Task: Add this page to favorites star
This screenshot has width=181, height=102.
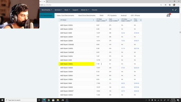Action: click(161, 5)
